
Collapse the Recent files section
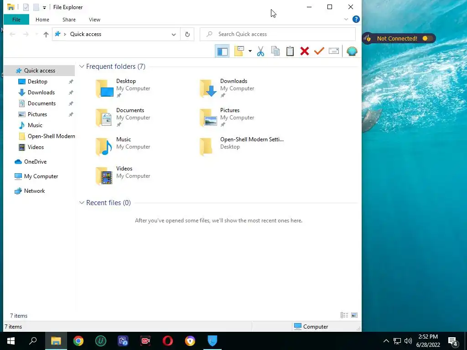[82, 203]
